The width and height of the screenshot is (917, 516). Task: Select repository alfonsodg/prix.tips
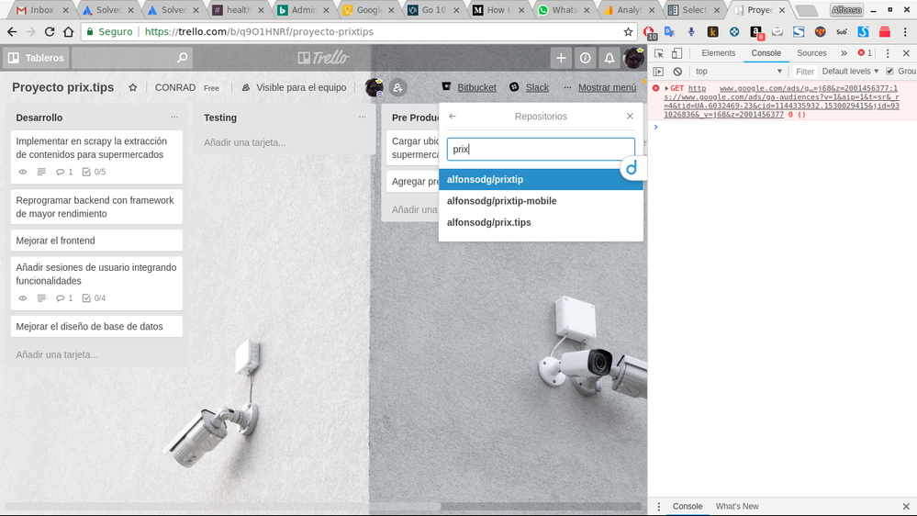541,222
